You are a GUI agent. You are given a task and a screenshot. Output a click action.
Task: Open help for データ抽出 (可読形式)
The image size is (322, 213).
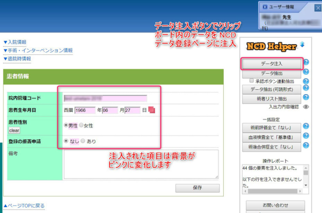[306, 88]
